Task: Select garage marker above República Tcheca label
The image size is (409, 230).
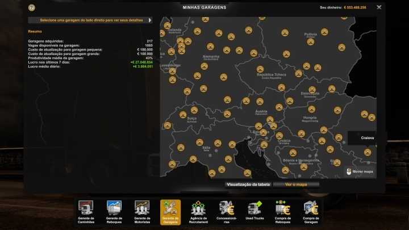Action: [260, 69]
